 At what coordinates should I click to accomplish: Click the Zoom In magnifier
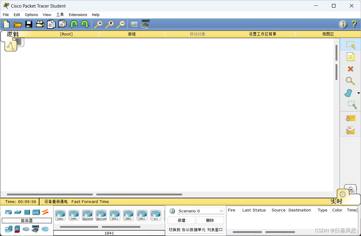[98, 24]
